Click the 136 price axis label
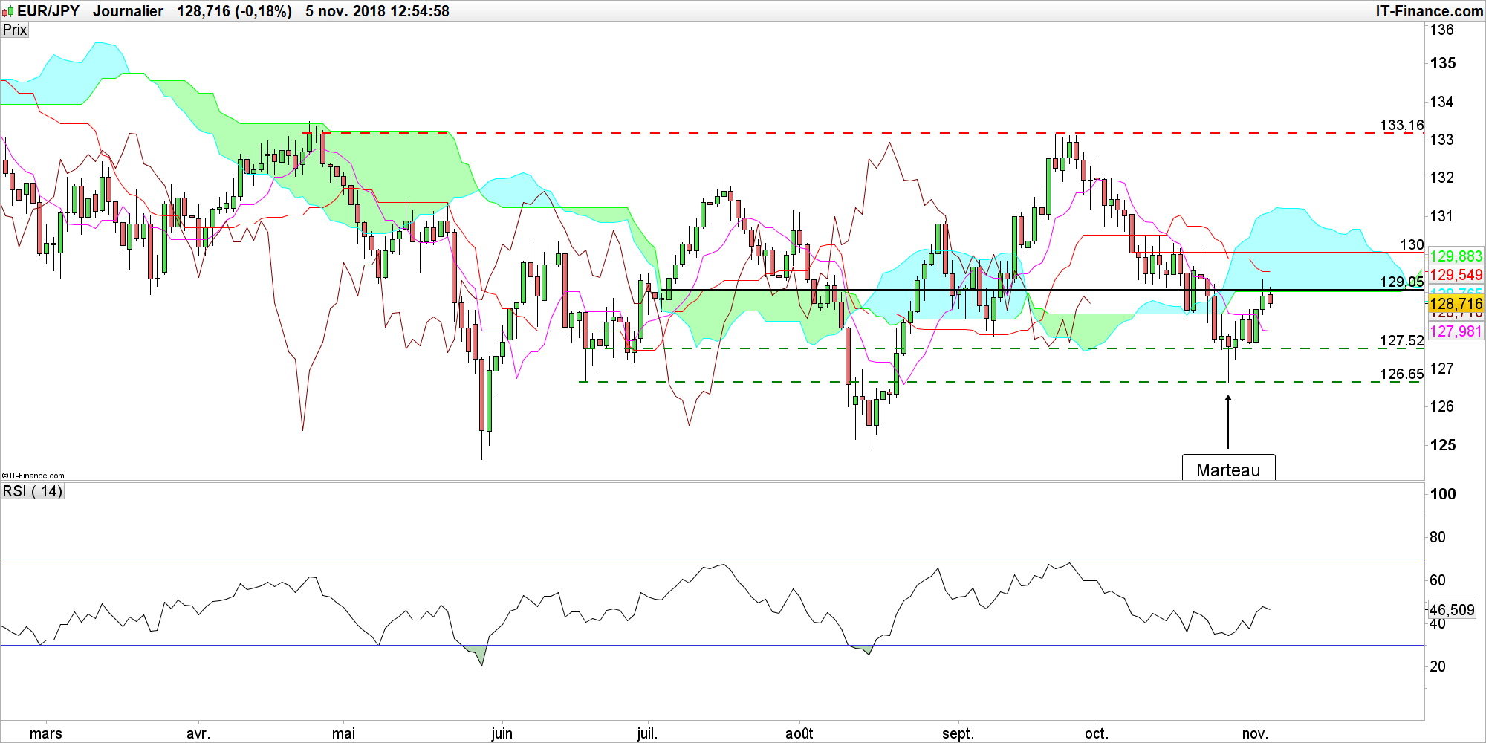1486x743 pixels. [1441, 30]
